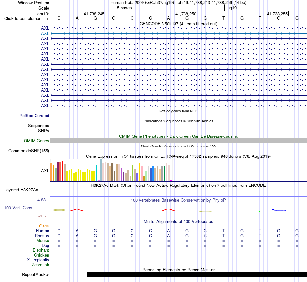Screen dimensions: 307x282
Task: Click the 41,738,250 position marker
Action: (186, 14)
